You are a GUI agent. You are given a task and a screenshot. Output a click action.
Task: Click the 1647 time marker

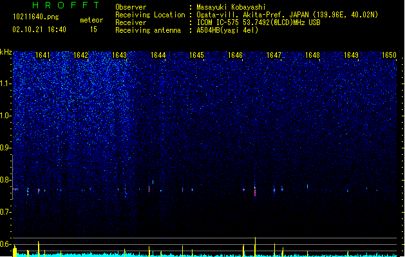click(274, 55)
